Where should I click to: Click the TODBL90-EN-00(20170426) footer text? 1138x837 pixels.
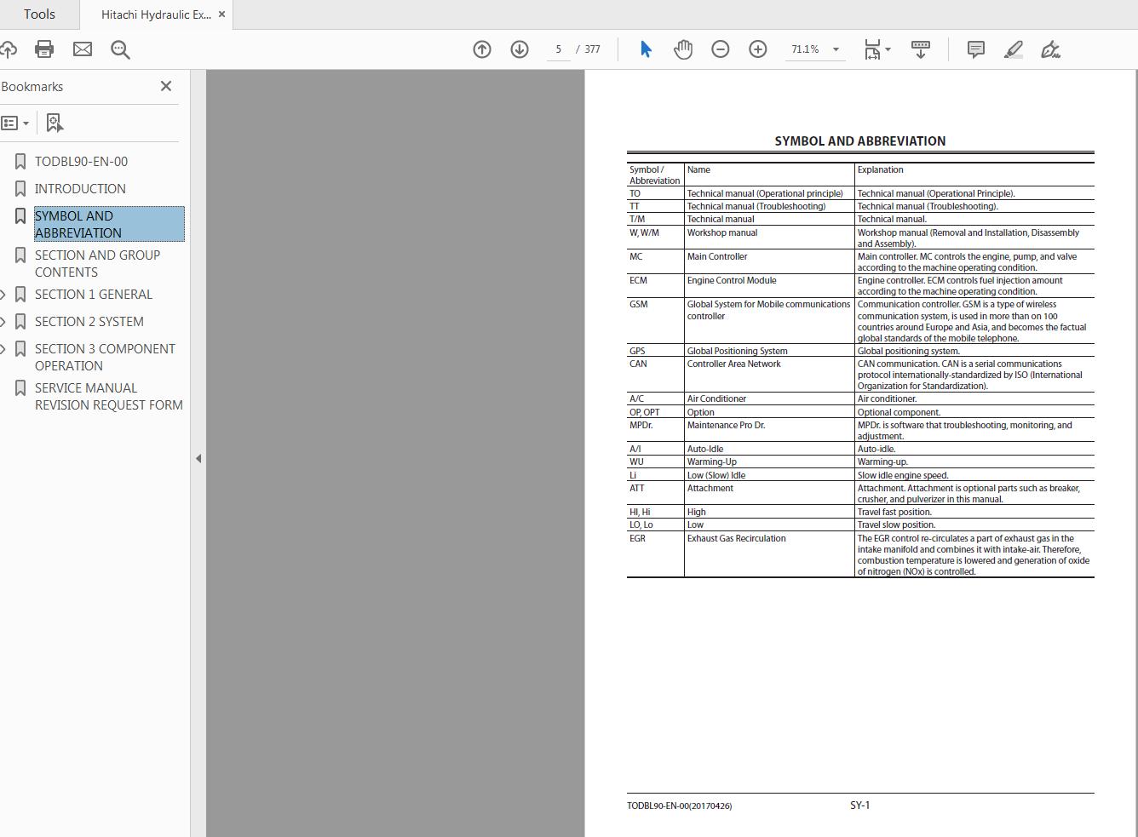679,805
